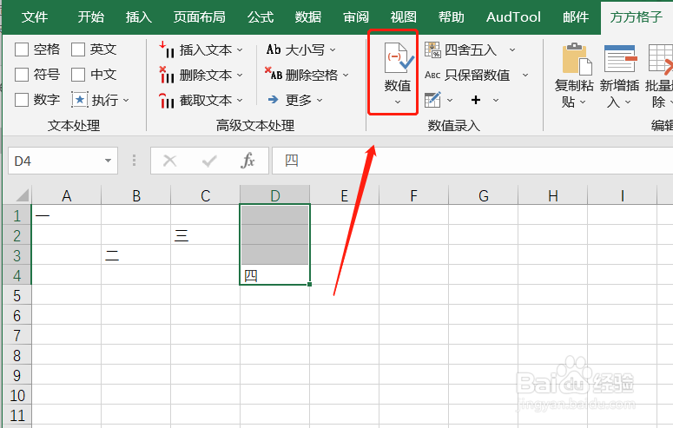Select column A header
This screenshot has width=673, height=428.
67,195
